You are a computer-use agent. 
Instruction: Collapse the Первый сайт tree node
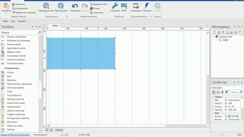click(x=213, y=37)
